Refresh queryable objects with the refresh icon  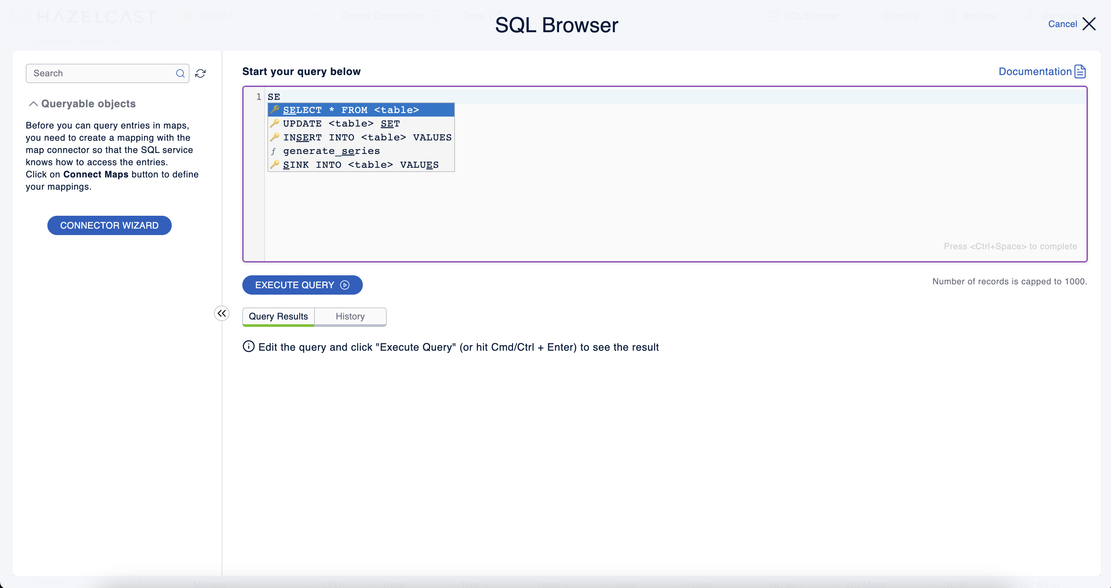click(200, 73)
